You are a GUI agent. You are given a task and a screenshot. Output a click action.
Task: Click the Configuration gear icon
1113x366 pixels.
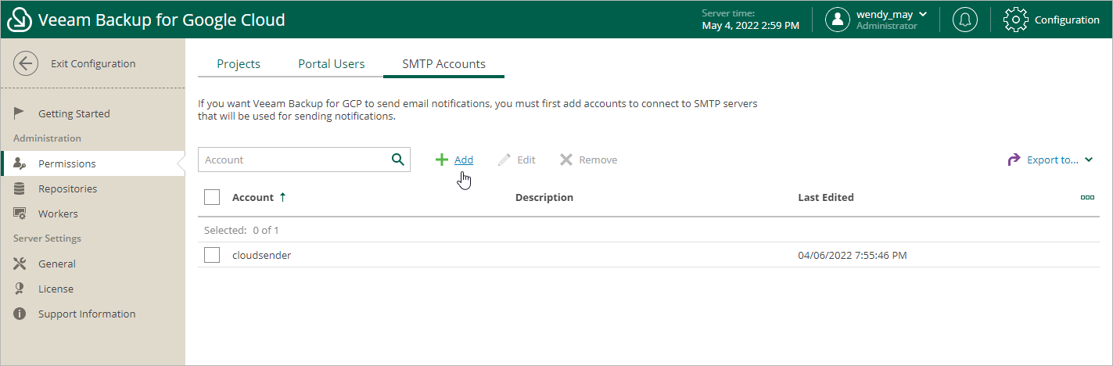point(1015,20)
